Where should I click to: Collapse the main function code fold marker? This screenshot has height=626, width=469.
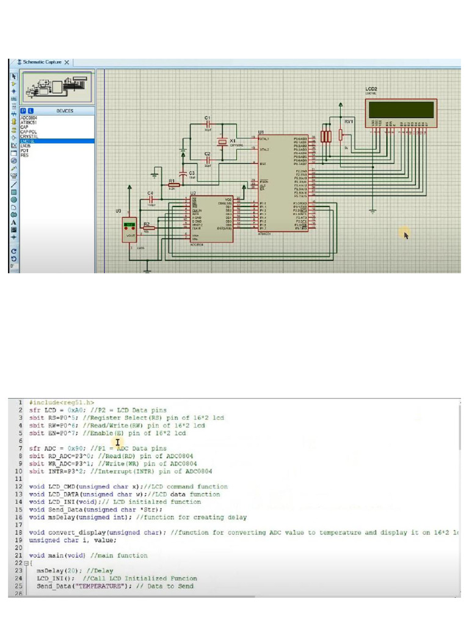pos(26,563)
